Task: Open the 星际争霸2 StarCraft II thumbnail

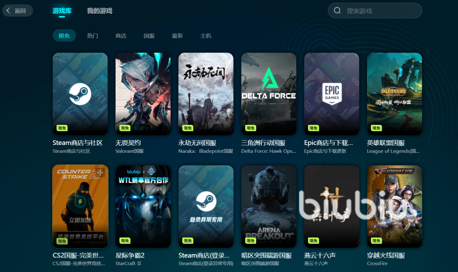Action: click(143, 206)
